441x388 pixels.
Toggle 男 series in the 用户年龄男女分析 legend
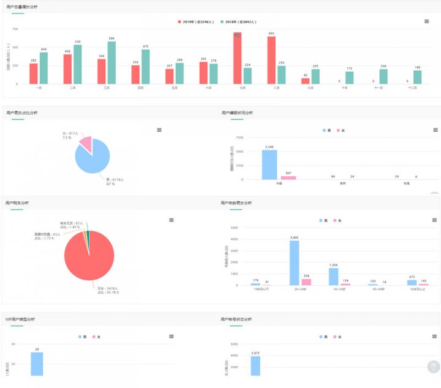[x=323, y=220]
